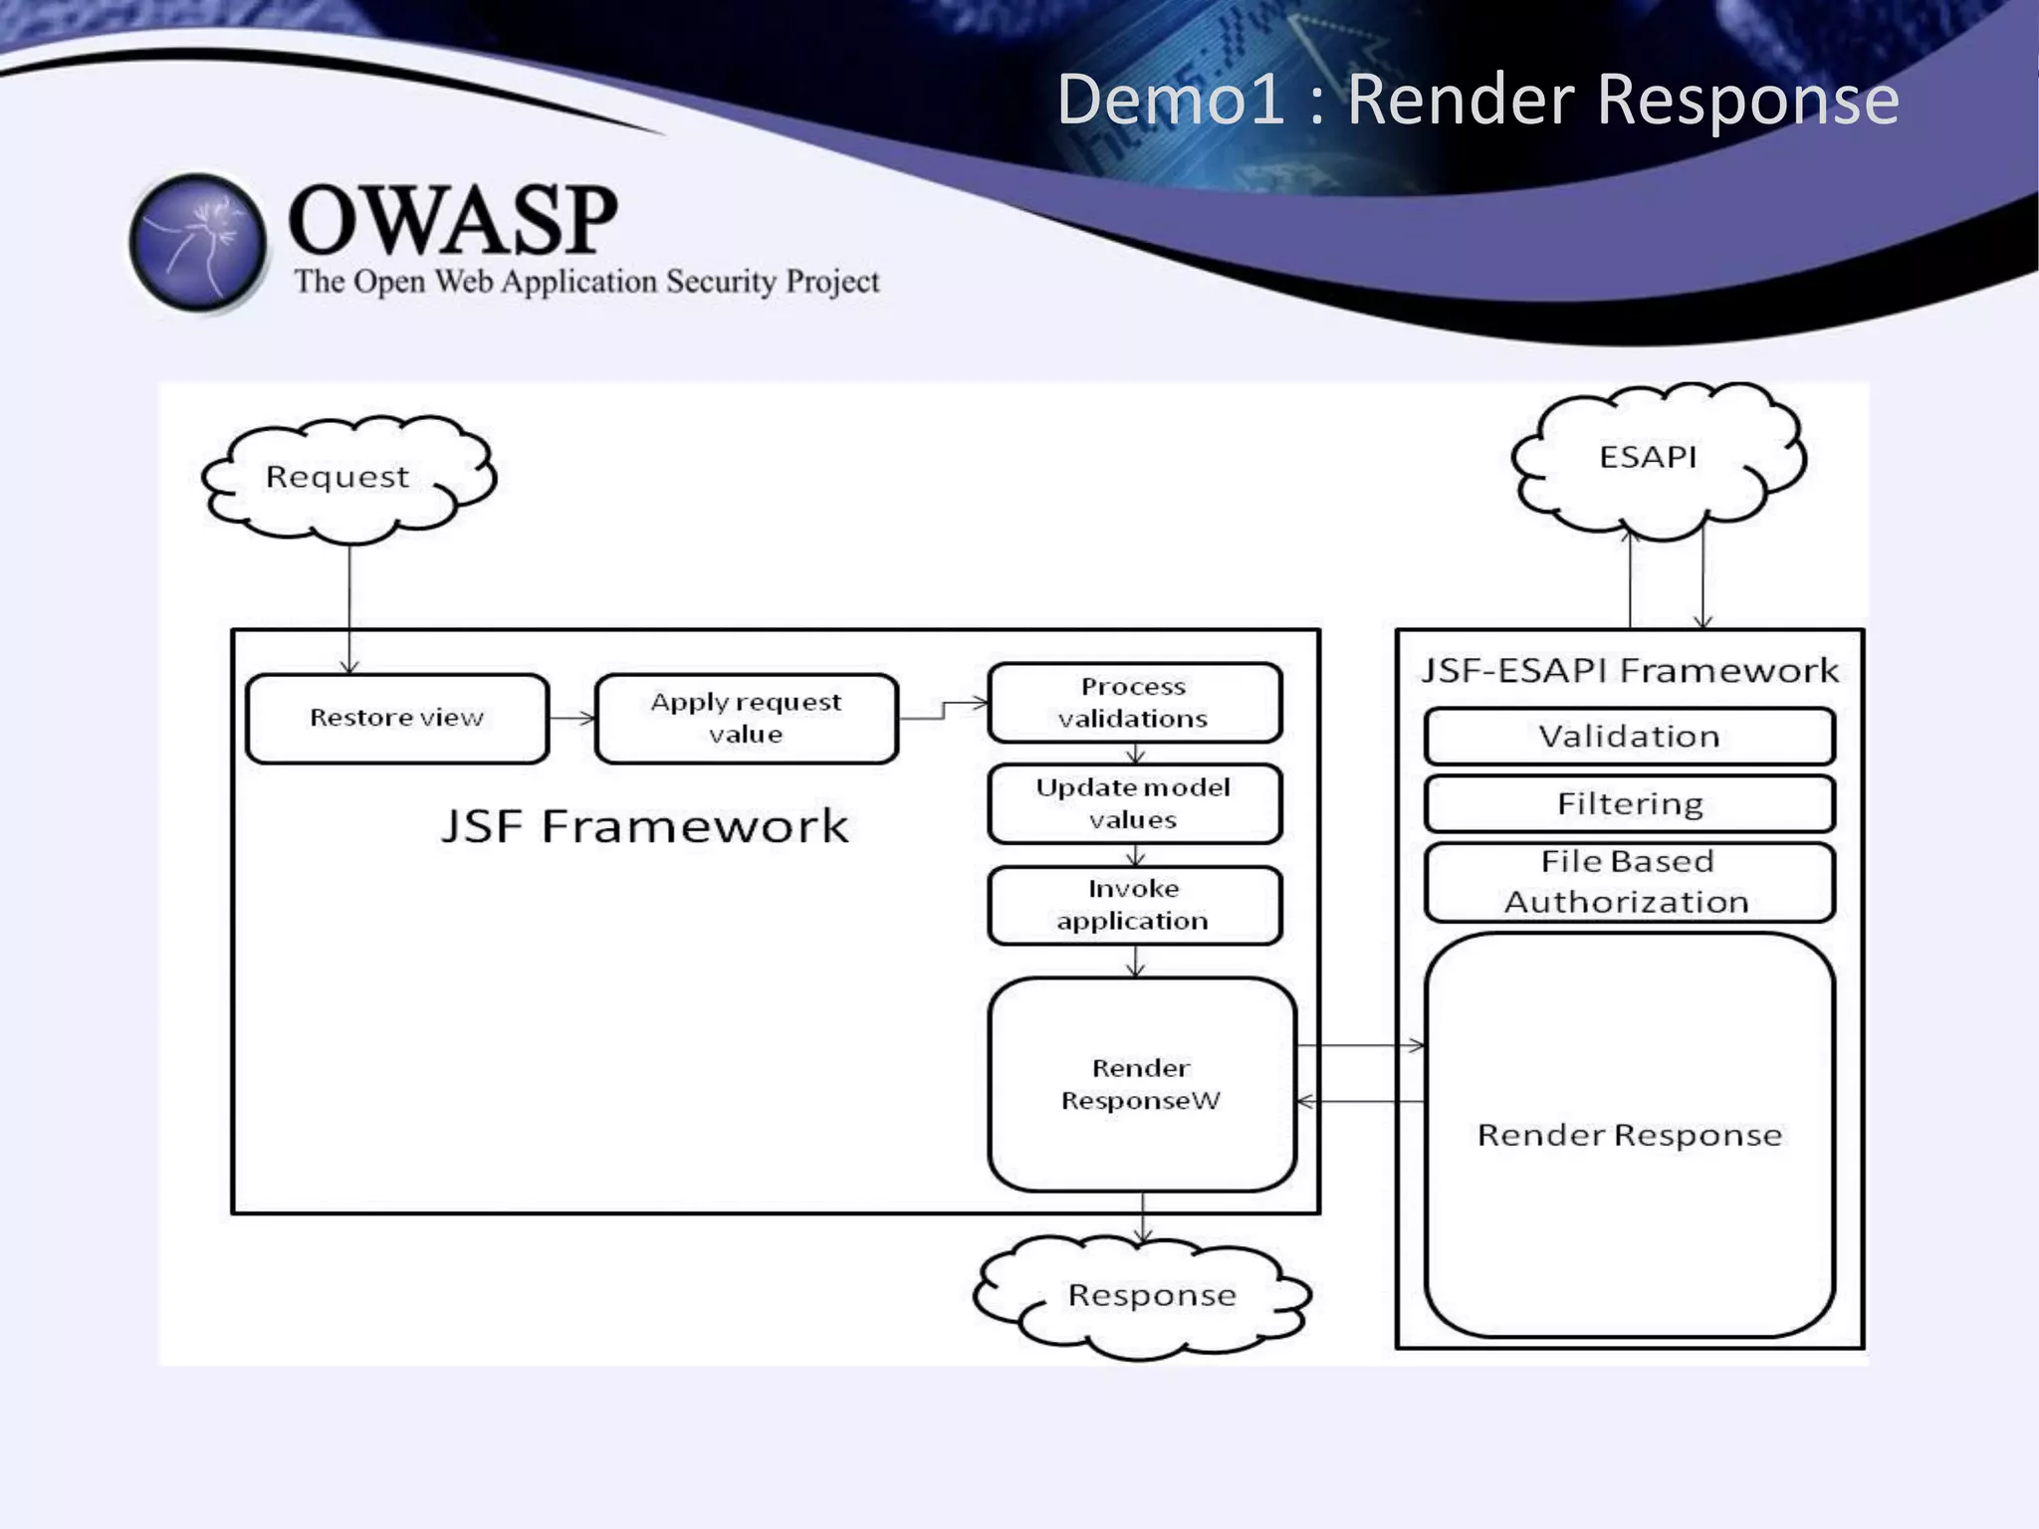Click the 'Validation' box

pyautogui.click(x=1630, y=737)
